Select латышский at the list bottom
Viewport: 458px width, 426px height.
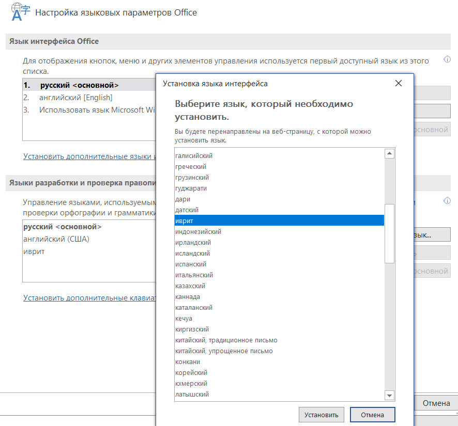192,395
